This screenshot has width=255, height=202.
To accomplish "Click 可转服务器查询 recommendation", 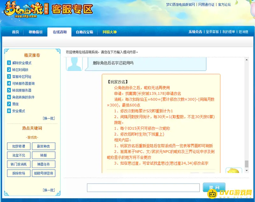I will coord(23,83).
